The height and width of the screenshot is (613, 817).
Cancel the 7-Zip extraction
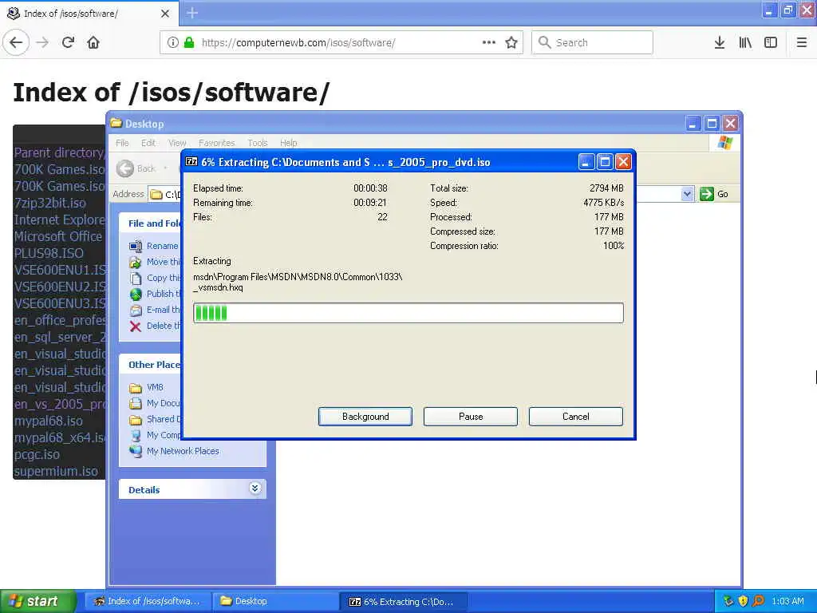tap(576, 417)
